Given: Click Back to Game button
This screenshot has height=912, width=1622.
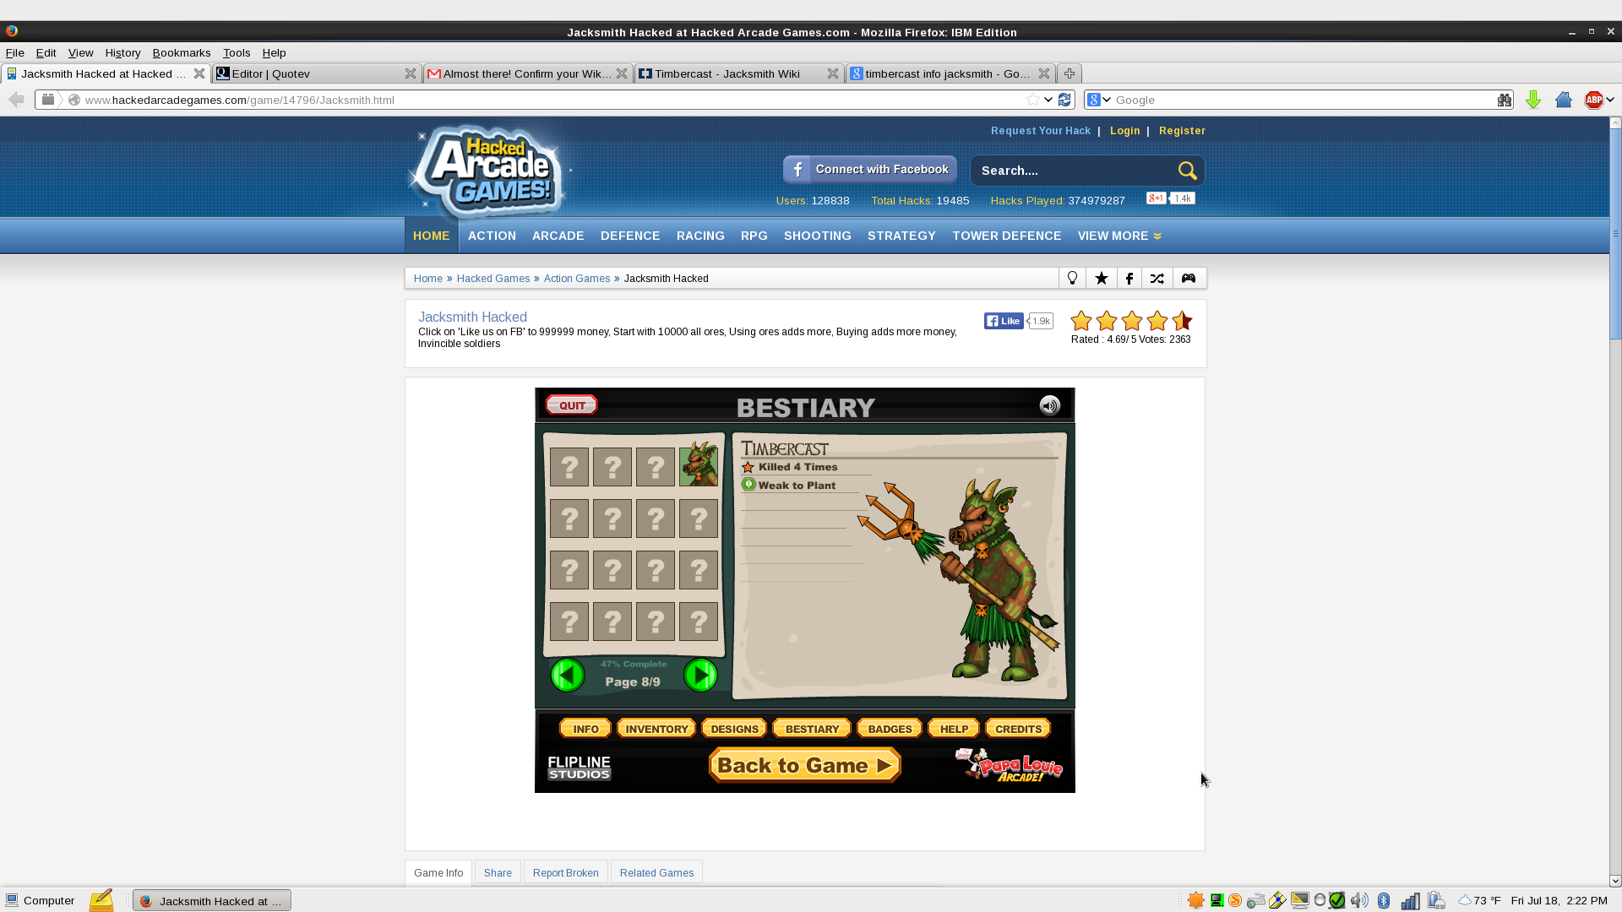Looking at the screenshot, I should pyautogui.click(x=804, y=765).
